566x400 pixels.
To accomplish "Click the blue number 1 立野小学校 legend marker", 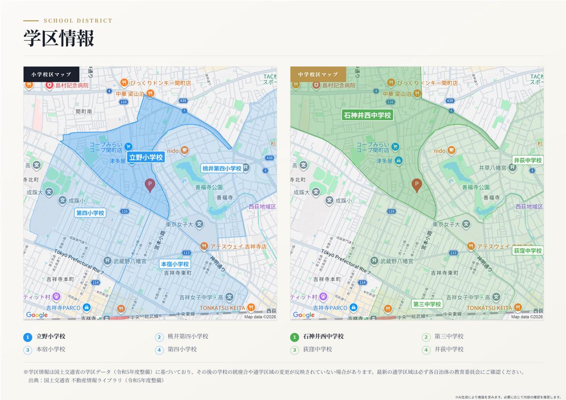I will click(x=28, y=337).
